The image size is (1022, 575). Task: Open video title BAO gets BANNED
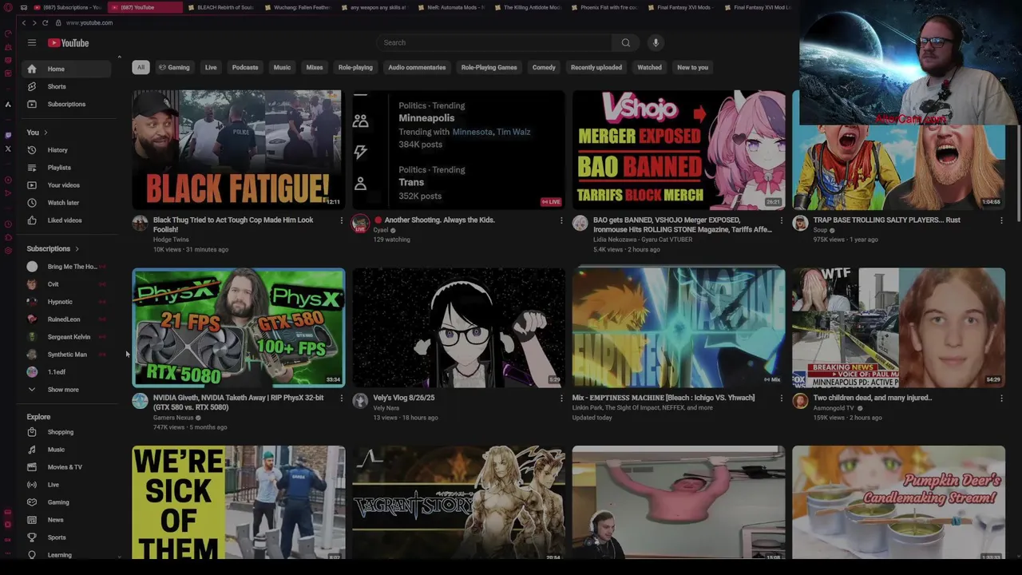click(x=682, y=224)
